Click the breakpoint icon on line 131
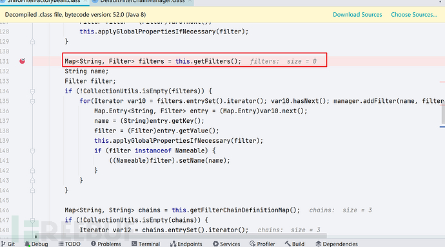This screenshot has height=247, width=445. (23, 61)
